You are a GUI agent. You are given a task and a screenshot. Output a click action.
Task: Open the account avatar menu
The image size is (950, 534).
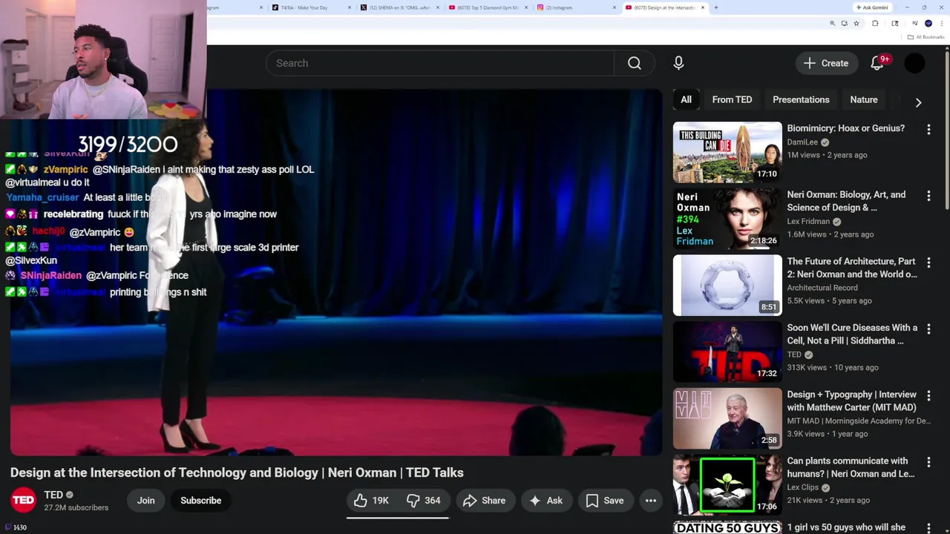pyautogui.click(x=914, y=63)
